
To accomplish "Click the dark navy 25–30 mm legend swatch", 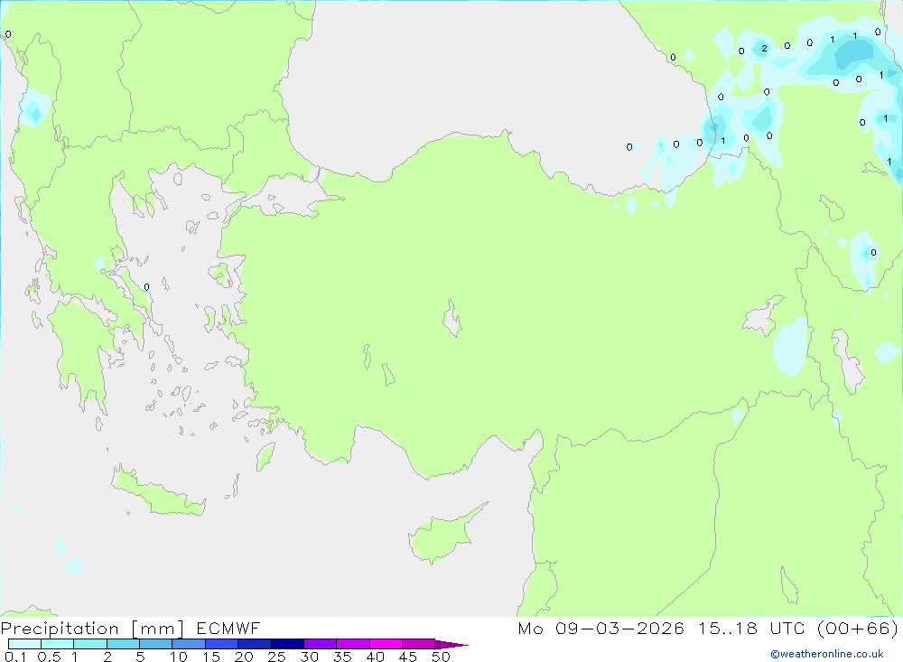I will coord(287,644).
